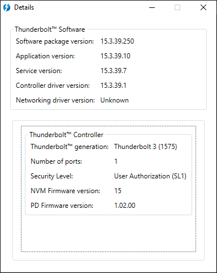The image size is (217, 273).
Task: Click the Networking driver version Unknown value
Action: pyautogui.click(x=114, y=100)
